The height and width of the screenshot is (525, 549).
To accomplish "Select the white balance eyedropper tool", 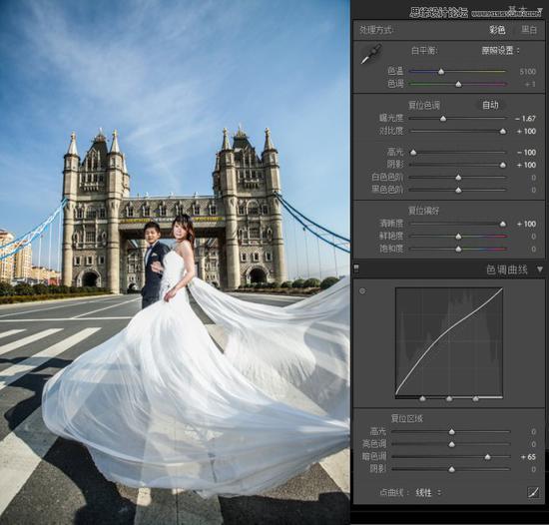I will click(x=371, y=54).
